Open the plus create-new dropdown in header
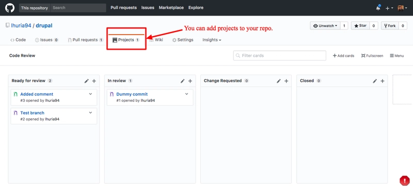Image resolution: width=413 pixels, height=189 pixels. pyautogui.click(x=389, y=8)
